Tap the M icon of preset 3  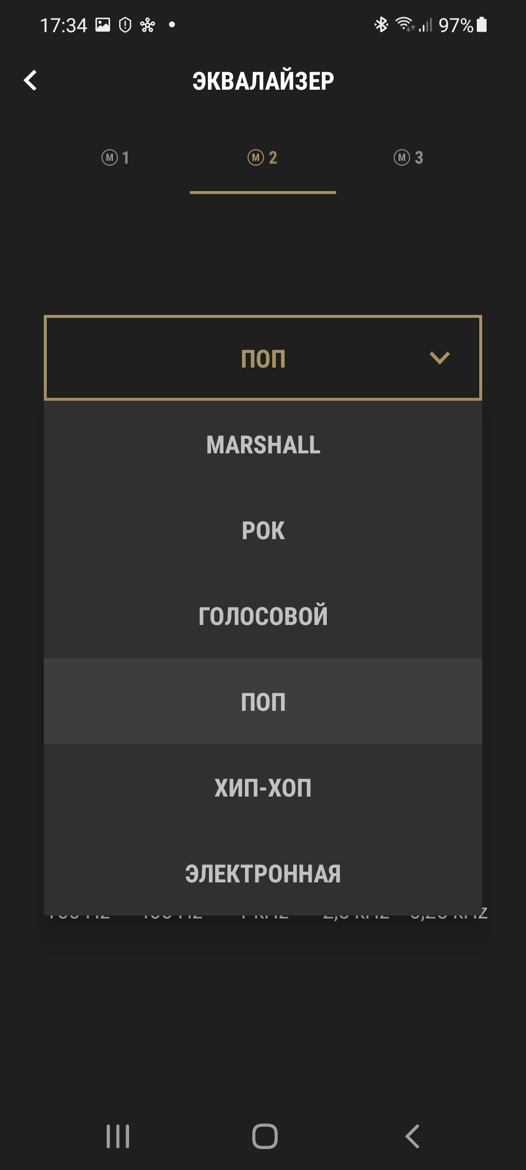402,157
